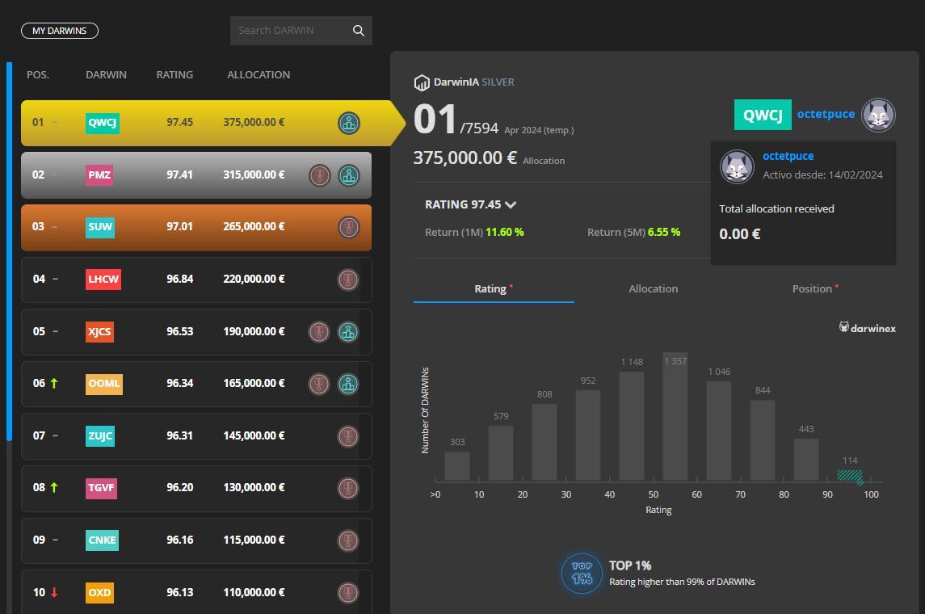
Task: Click the pink badge icon in OOML row
Action: click(320, 384)
